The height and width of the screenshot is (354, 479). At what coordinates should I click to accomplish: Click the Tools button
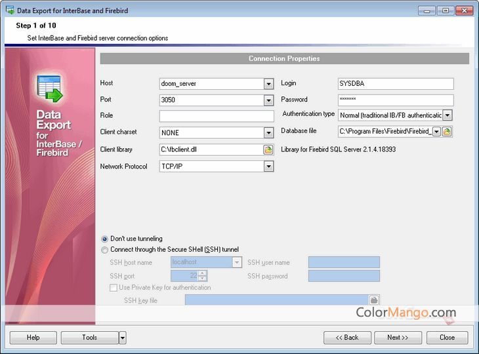click(90, 338)
